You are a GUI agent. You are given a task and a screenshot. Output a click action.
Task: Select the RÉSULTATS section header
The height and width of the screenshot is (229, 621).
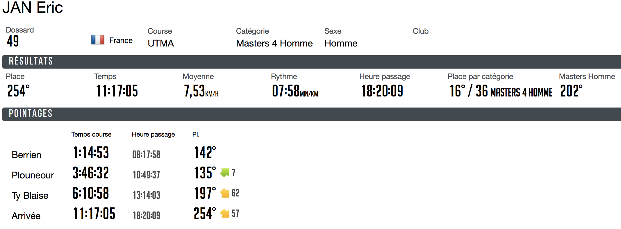(312, 62)
